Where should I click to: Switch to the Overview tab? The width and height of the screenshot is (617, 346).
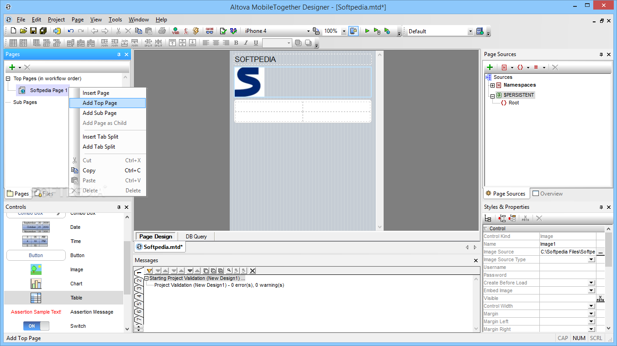coord(548,194)
